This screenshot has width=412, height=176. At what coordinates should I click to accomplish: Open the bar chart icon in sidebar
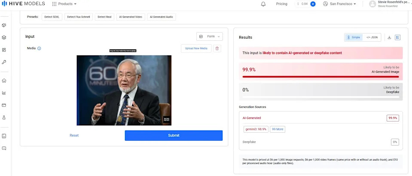point(4,93)
